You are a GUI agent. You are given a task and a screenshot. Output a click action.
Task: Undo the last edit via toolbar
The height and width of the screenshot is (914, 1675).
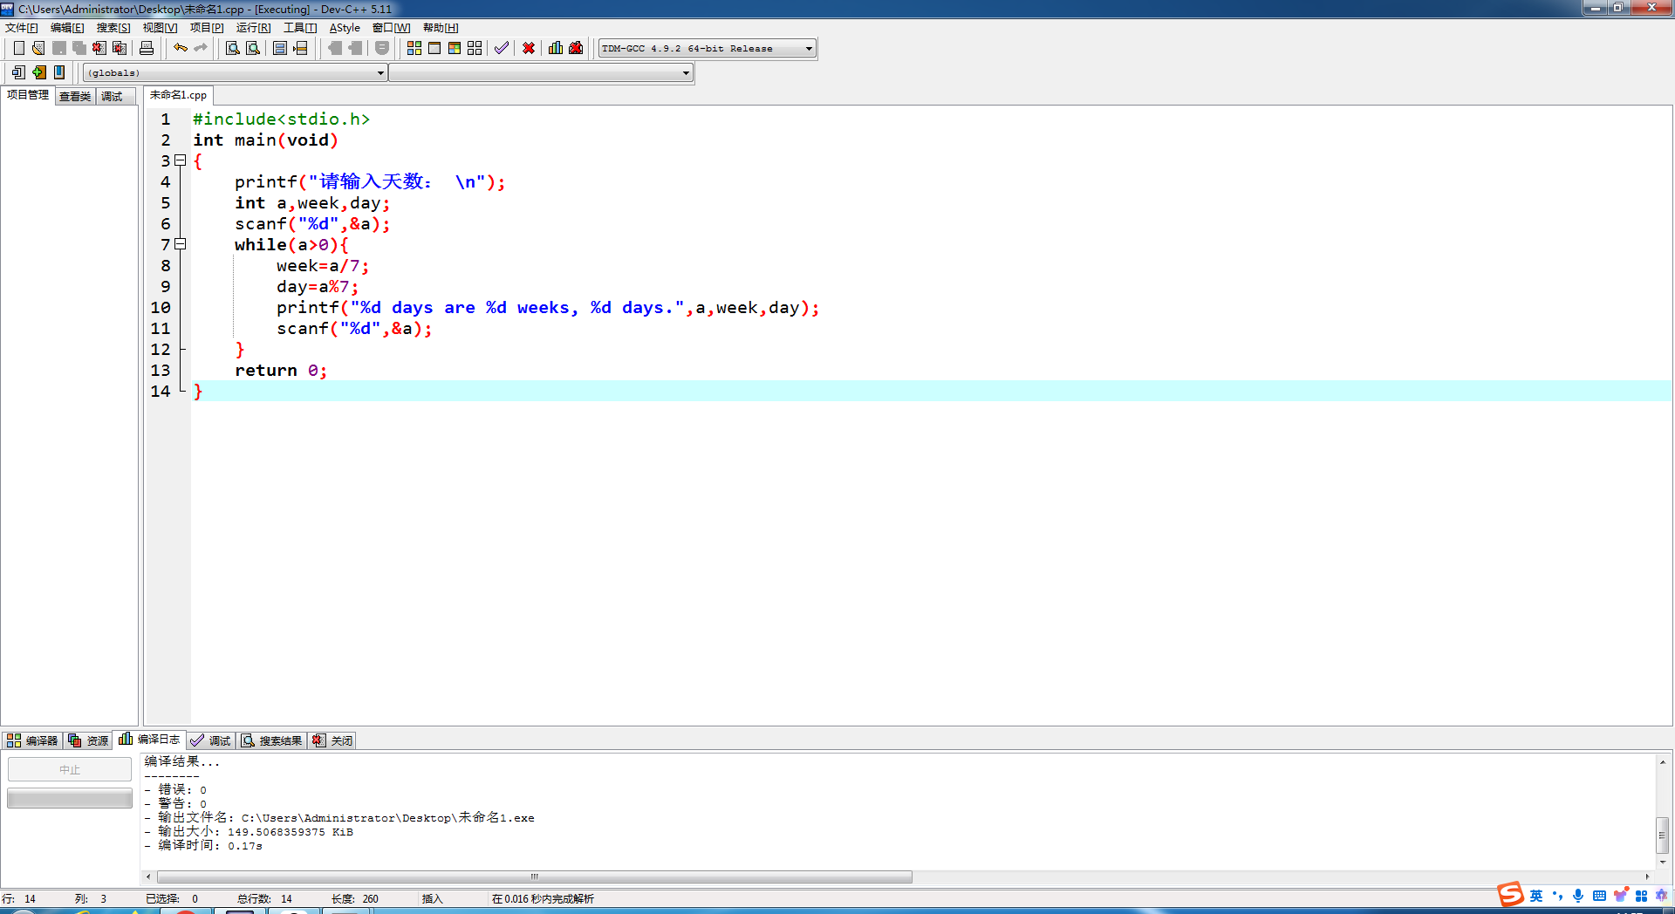(181, 48)
